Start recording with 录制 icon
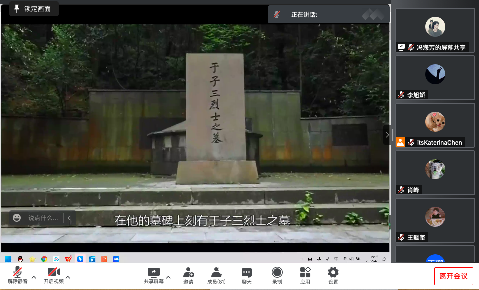 pos(277,275)
